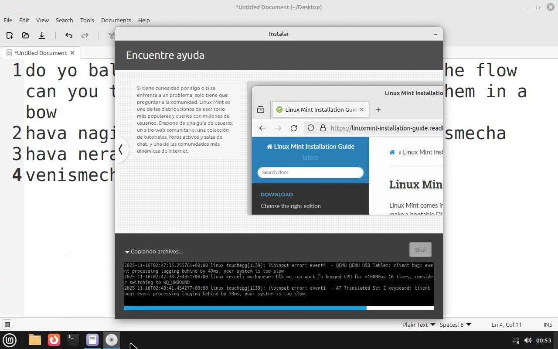
Task: Select the *Untitled Document tab
Action: (41, 53)
